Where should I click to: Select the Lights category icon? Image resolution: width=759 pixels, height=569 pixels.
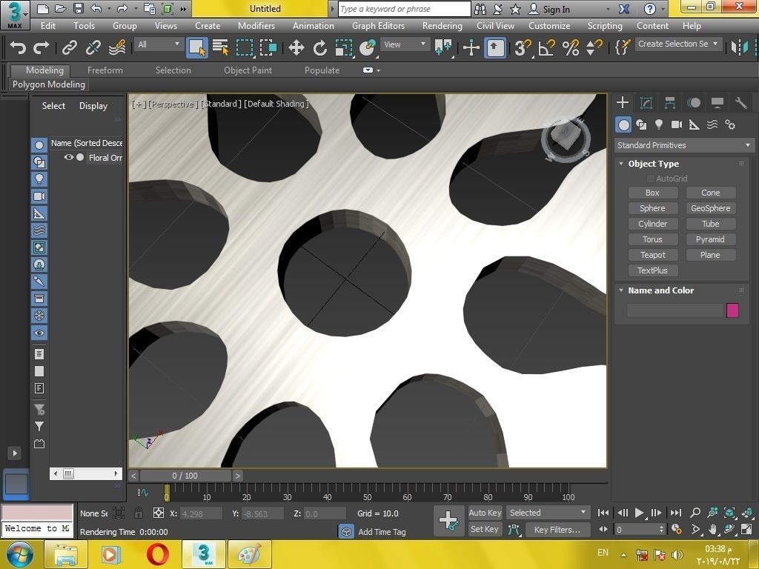[659, 124]
